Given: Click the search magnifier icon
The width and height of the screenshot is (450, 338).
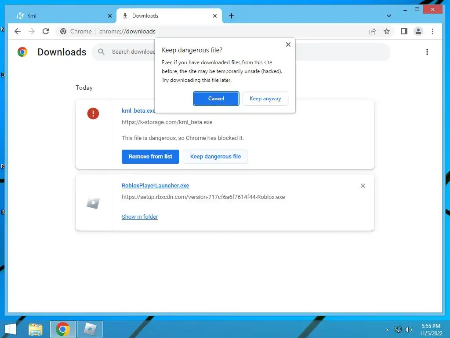Looking at the screenshot, I should 101,52.
